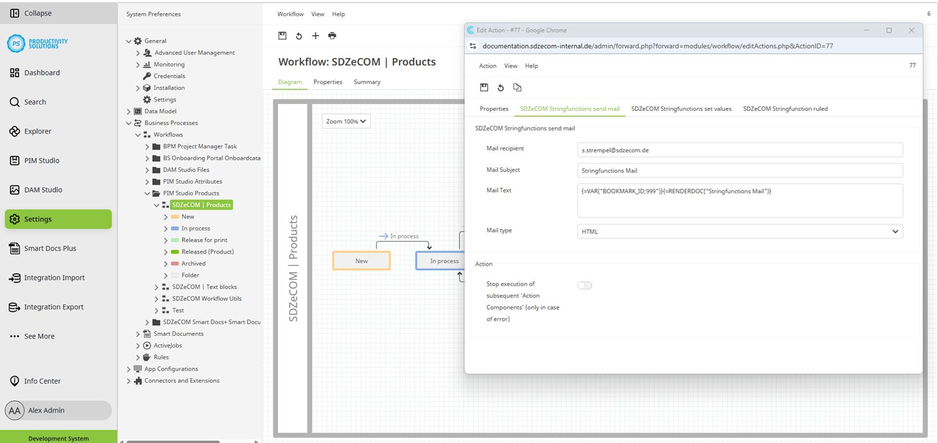Open Search from the sidebar
938x443 pixels.
[x=35, y=102]
